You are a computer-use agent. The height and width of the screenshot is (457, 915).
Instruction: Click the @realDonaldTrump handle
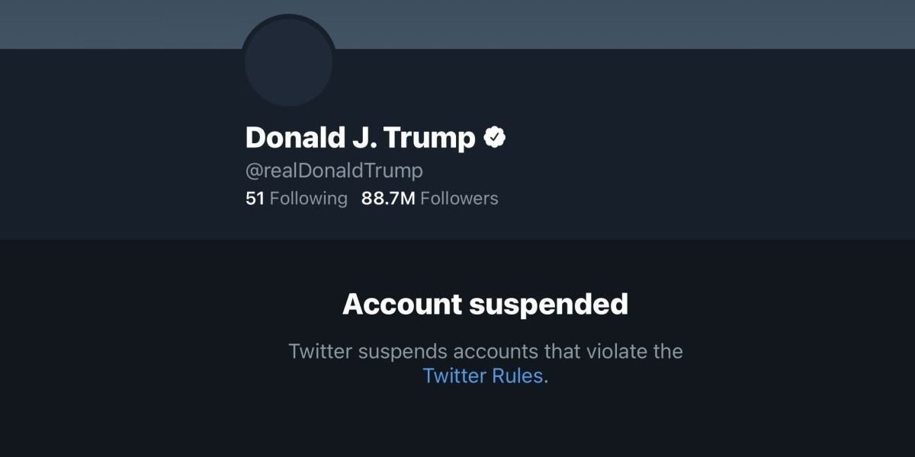(334, 170)
